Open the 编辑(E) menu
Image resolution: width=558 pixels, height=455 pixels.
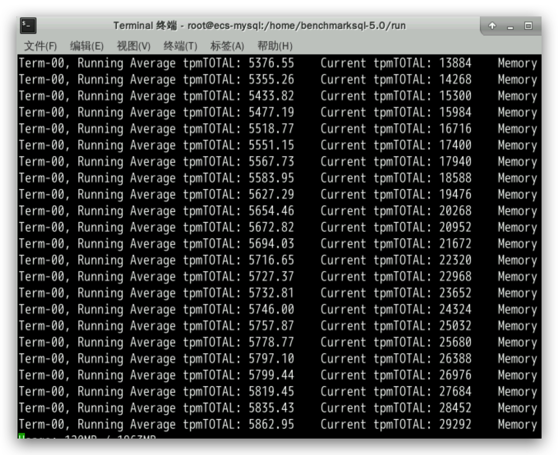tap(87, 46)
